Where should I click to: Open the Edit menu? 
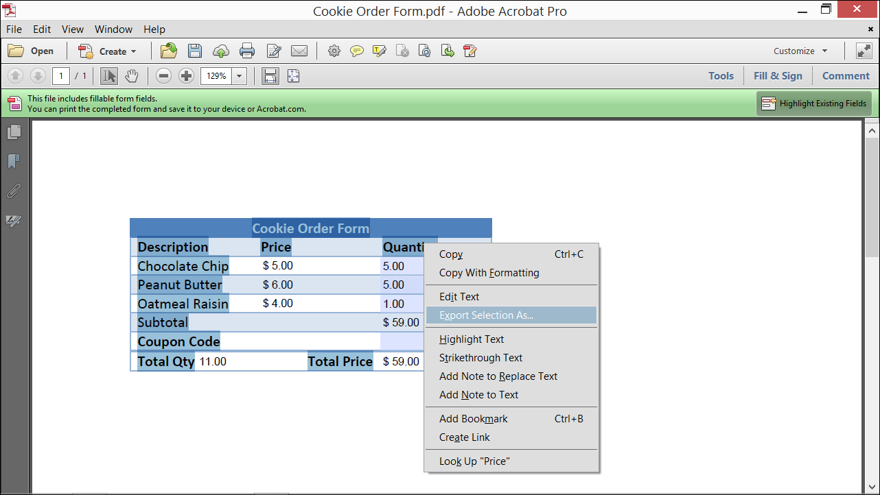42,29
